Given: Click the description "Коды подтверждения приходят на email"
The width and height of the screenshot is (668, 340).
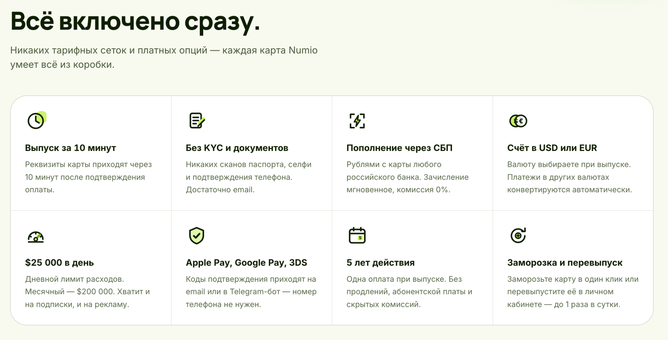Looking at the screenshot, I should (251, 292).
